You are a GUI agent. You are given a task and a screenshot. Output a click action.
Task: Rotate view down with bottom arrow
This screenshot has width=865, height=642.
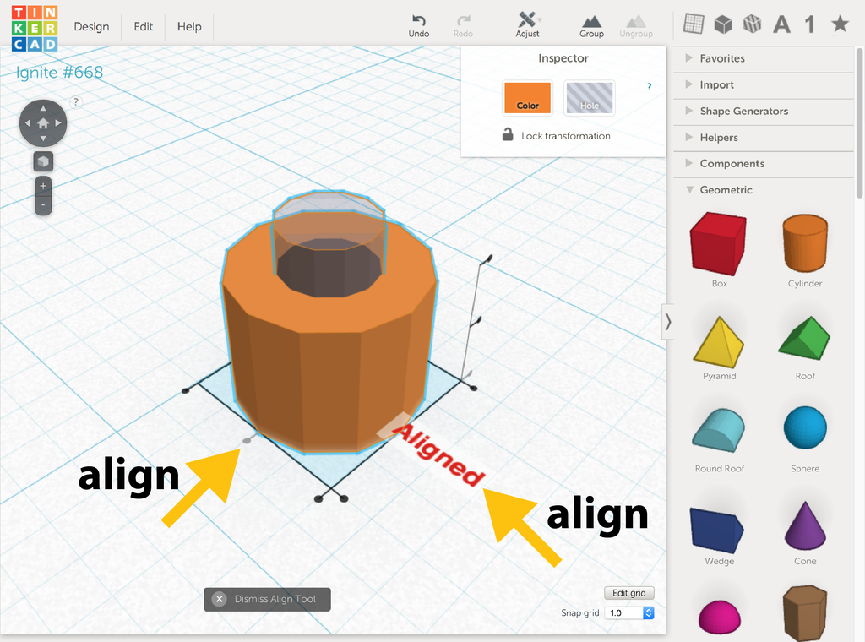tap(43, 138)
